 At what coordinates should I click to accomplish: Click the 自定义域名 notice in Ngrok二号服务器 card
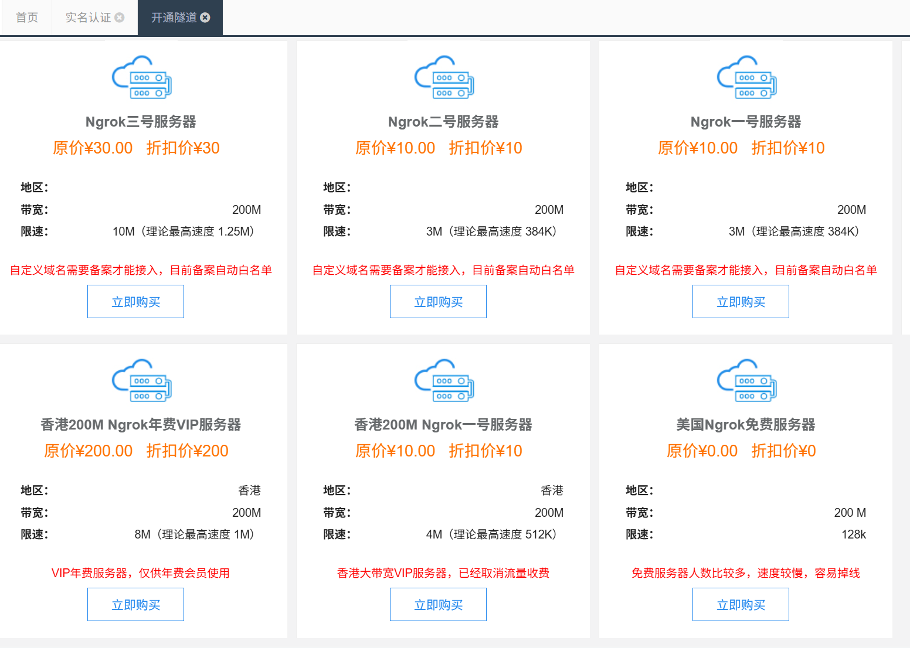(x=443, y=270)
